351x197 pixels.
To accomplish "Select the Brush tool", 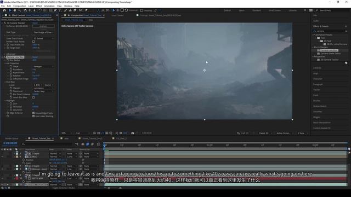I will coord(66,10).
